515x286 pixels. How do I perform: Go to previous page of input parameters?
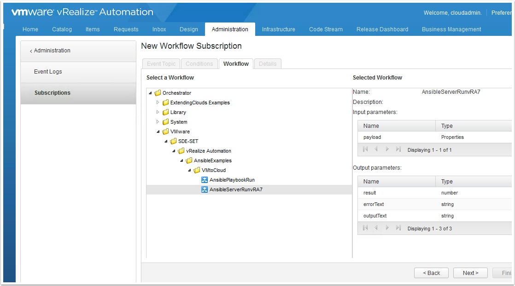[x=376, y=149]
